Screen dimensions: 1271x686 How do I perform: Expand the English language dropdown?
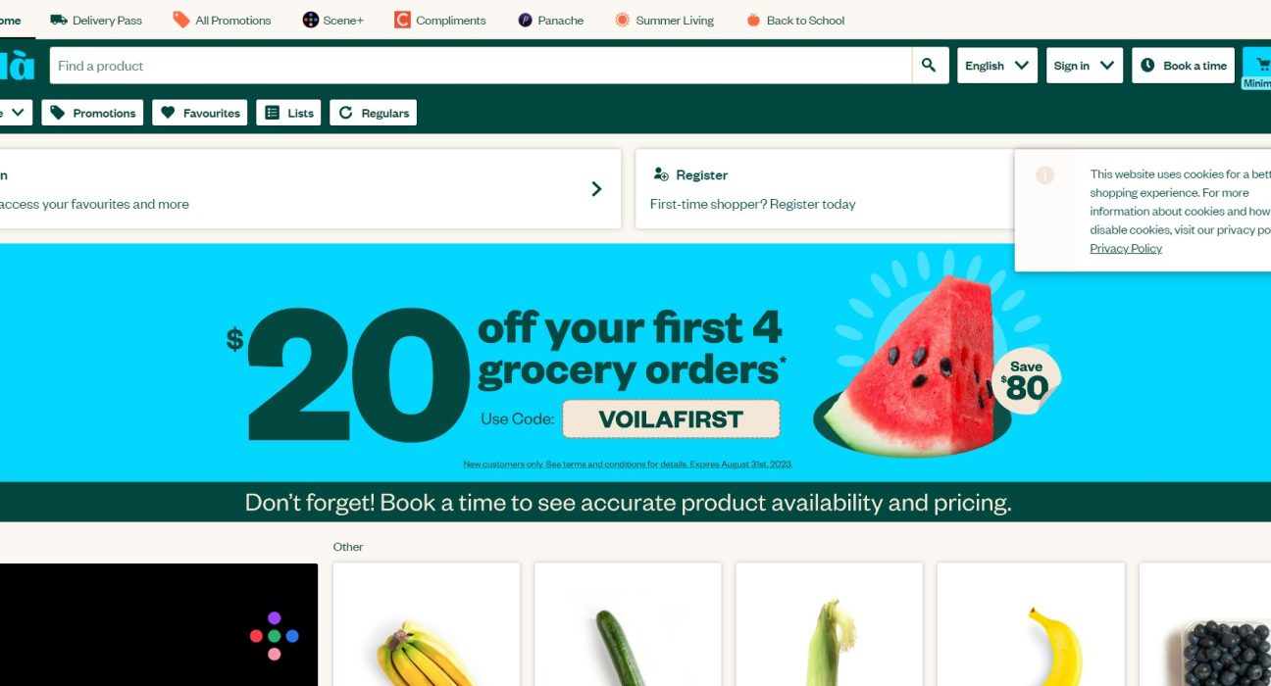coord(997,66)
